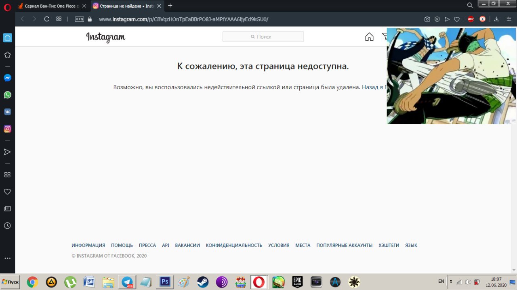View site security lock info
The image size is (517, 290).
(90, 19)
